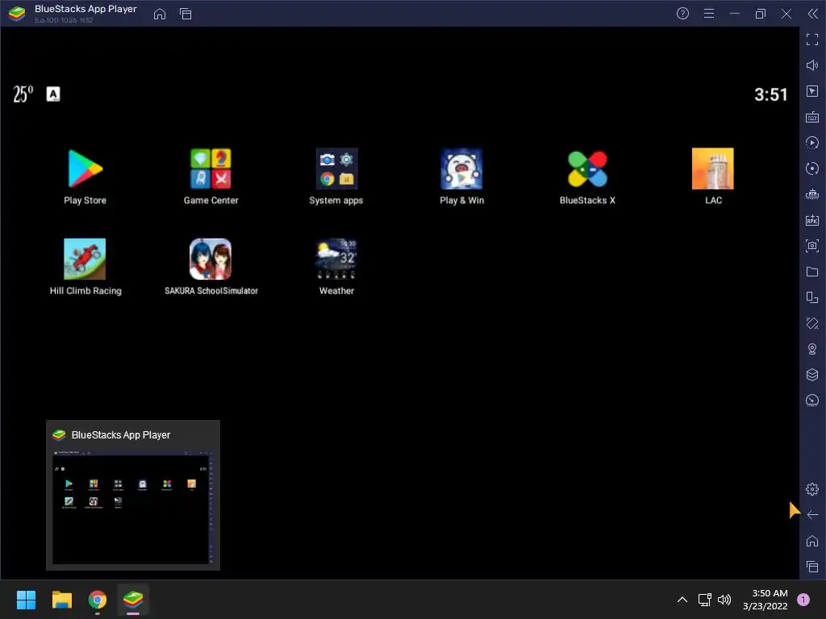Click the rotate screen icon
Screen dimensions: 826x619
coord(812,297)
